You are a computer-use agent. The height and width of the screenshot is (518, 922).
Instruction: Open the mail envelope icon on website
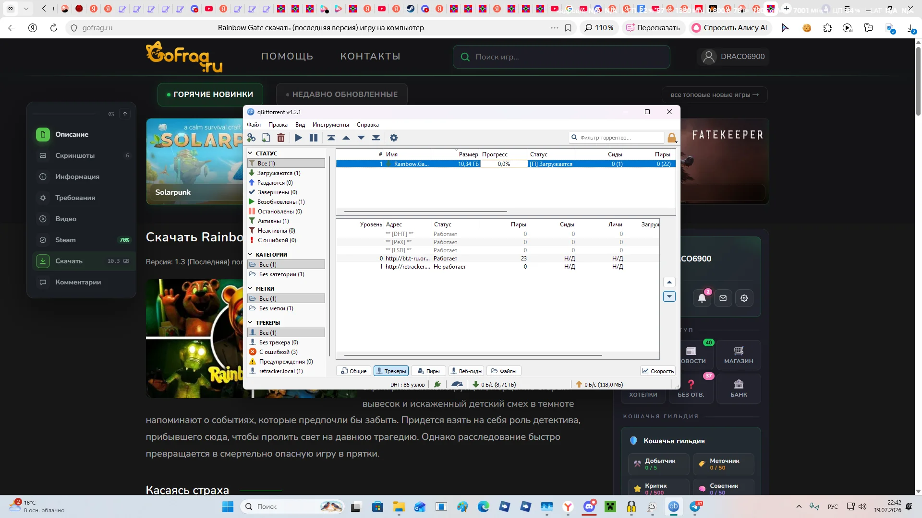723,298
